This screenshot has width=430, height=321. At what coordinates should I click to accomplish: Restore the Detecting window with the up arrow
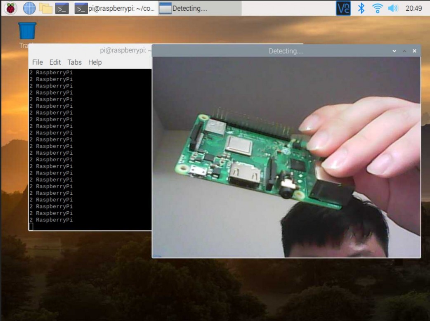tap(404, 51)
